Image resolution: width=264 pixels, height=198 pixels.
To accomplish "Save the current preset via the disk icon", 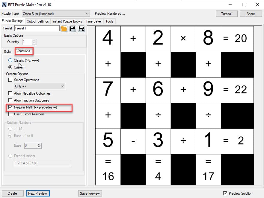I will 72,28.
